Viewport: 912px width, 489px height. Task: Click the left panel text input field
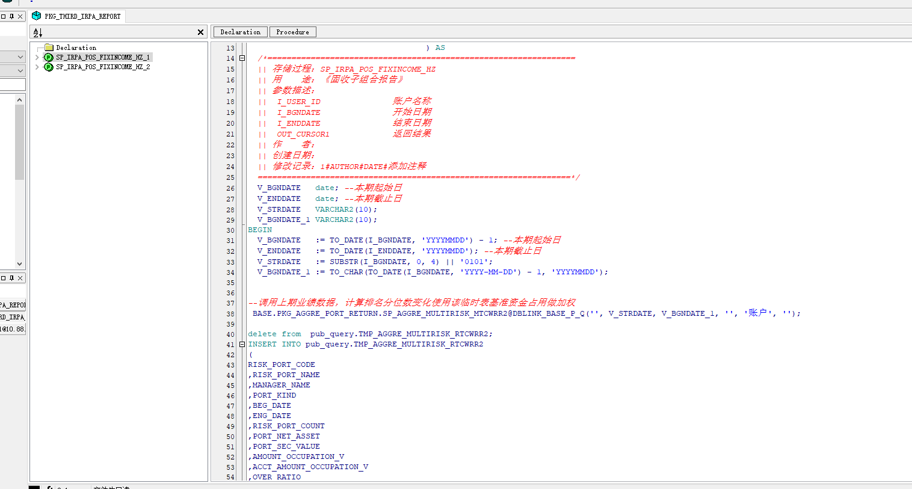13,85
